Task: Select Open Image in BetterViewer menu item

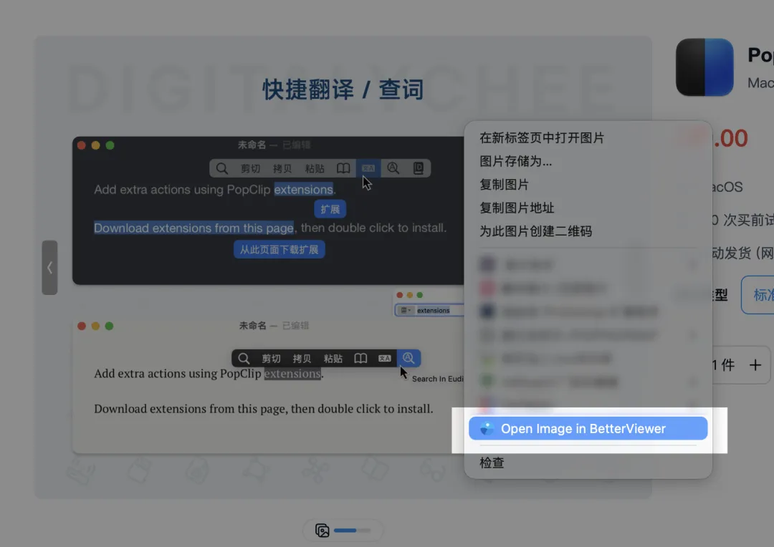Action: 588,428
